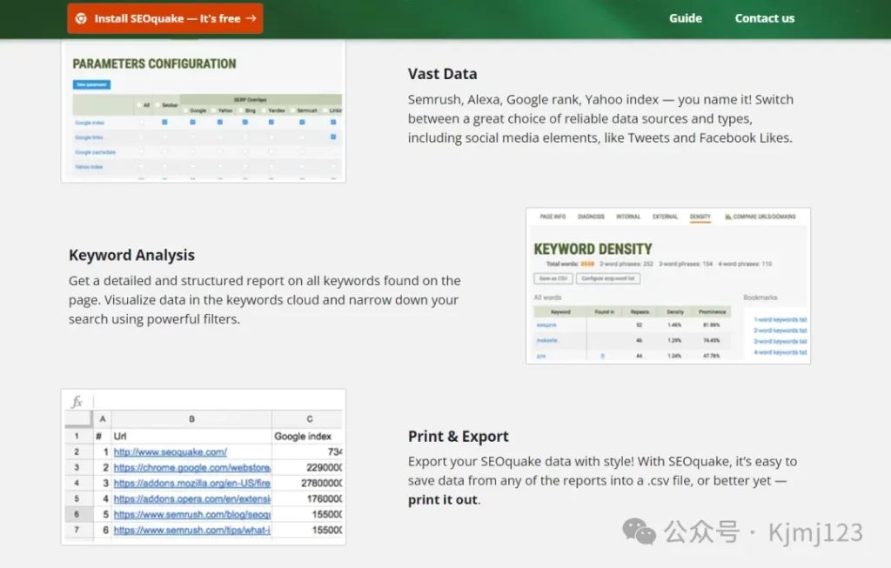Uncheck the checked box in the Google links row
891x568 pixels.
point(333,137)
